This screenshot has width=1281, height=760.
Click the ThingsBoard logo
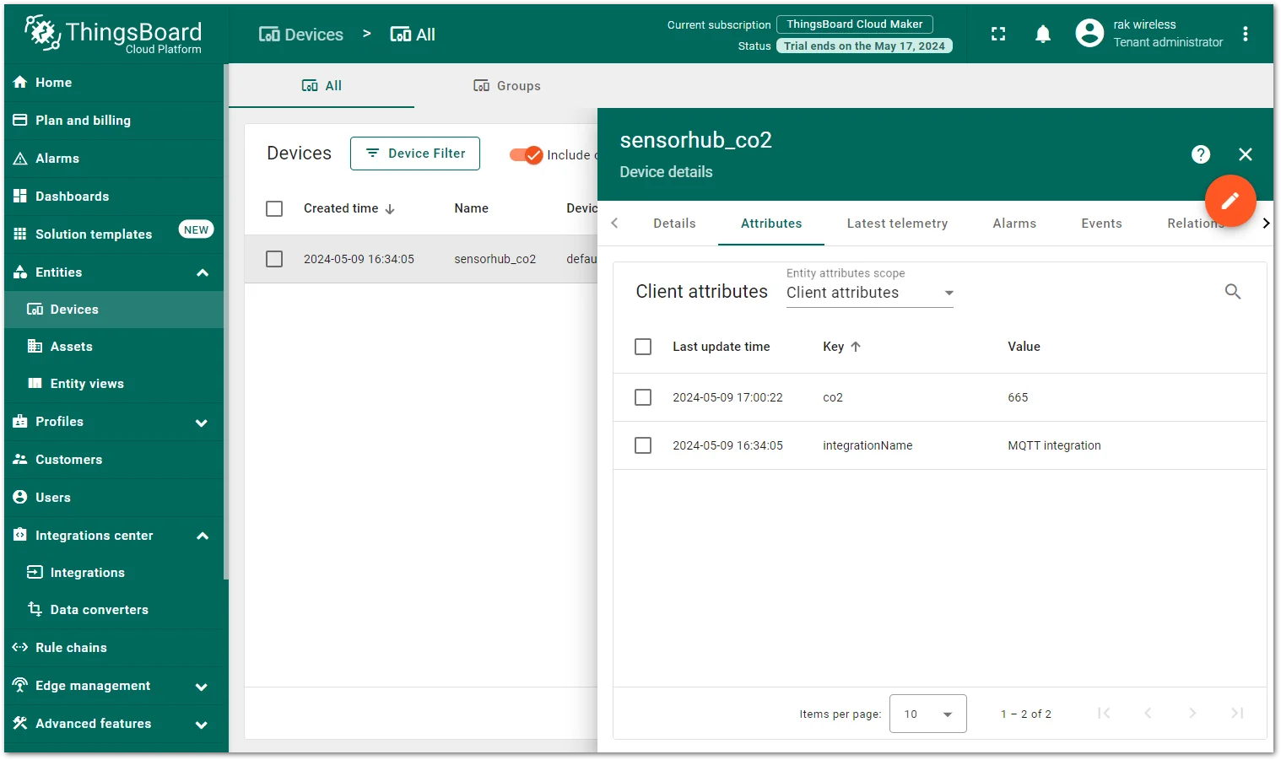point(113,35)
